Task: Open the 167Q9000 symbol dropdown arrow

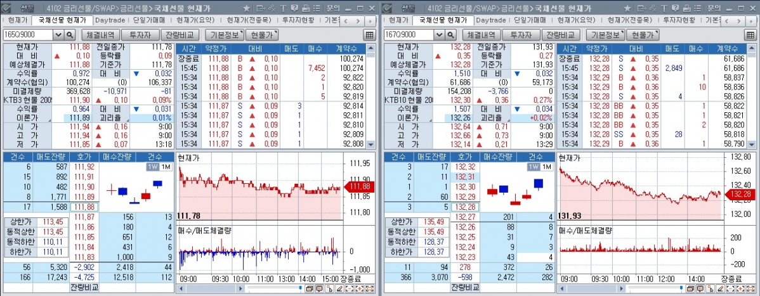Action: tap(438, 35)
